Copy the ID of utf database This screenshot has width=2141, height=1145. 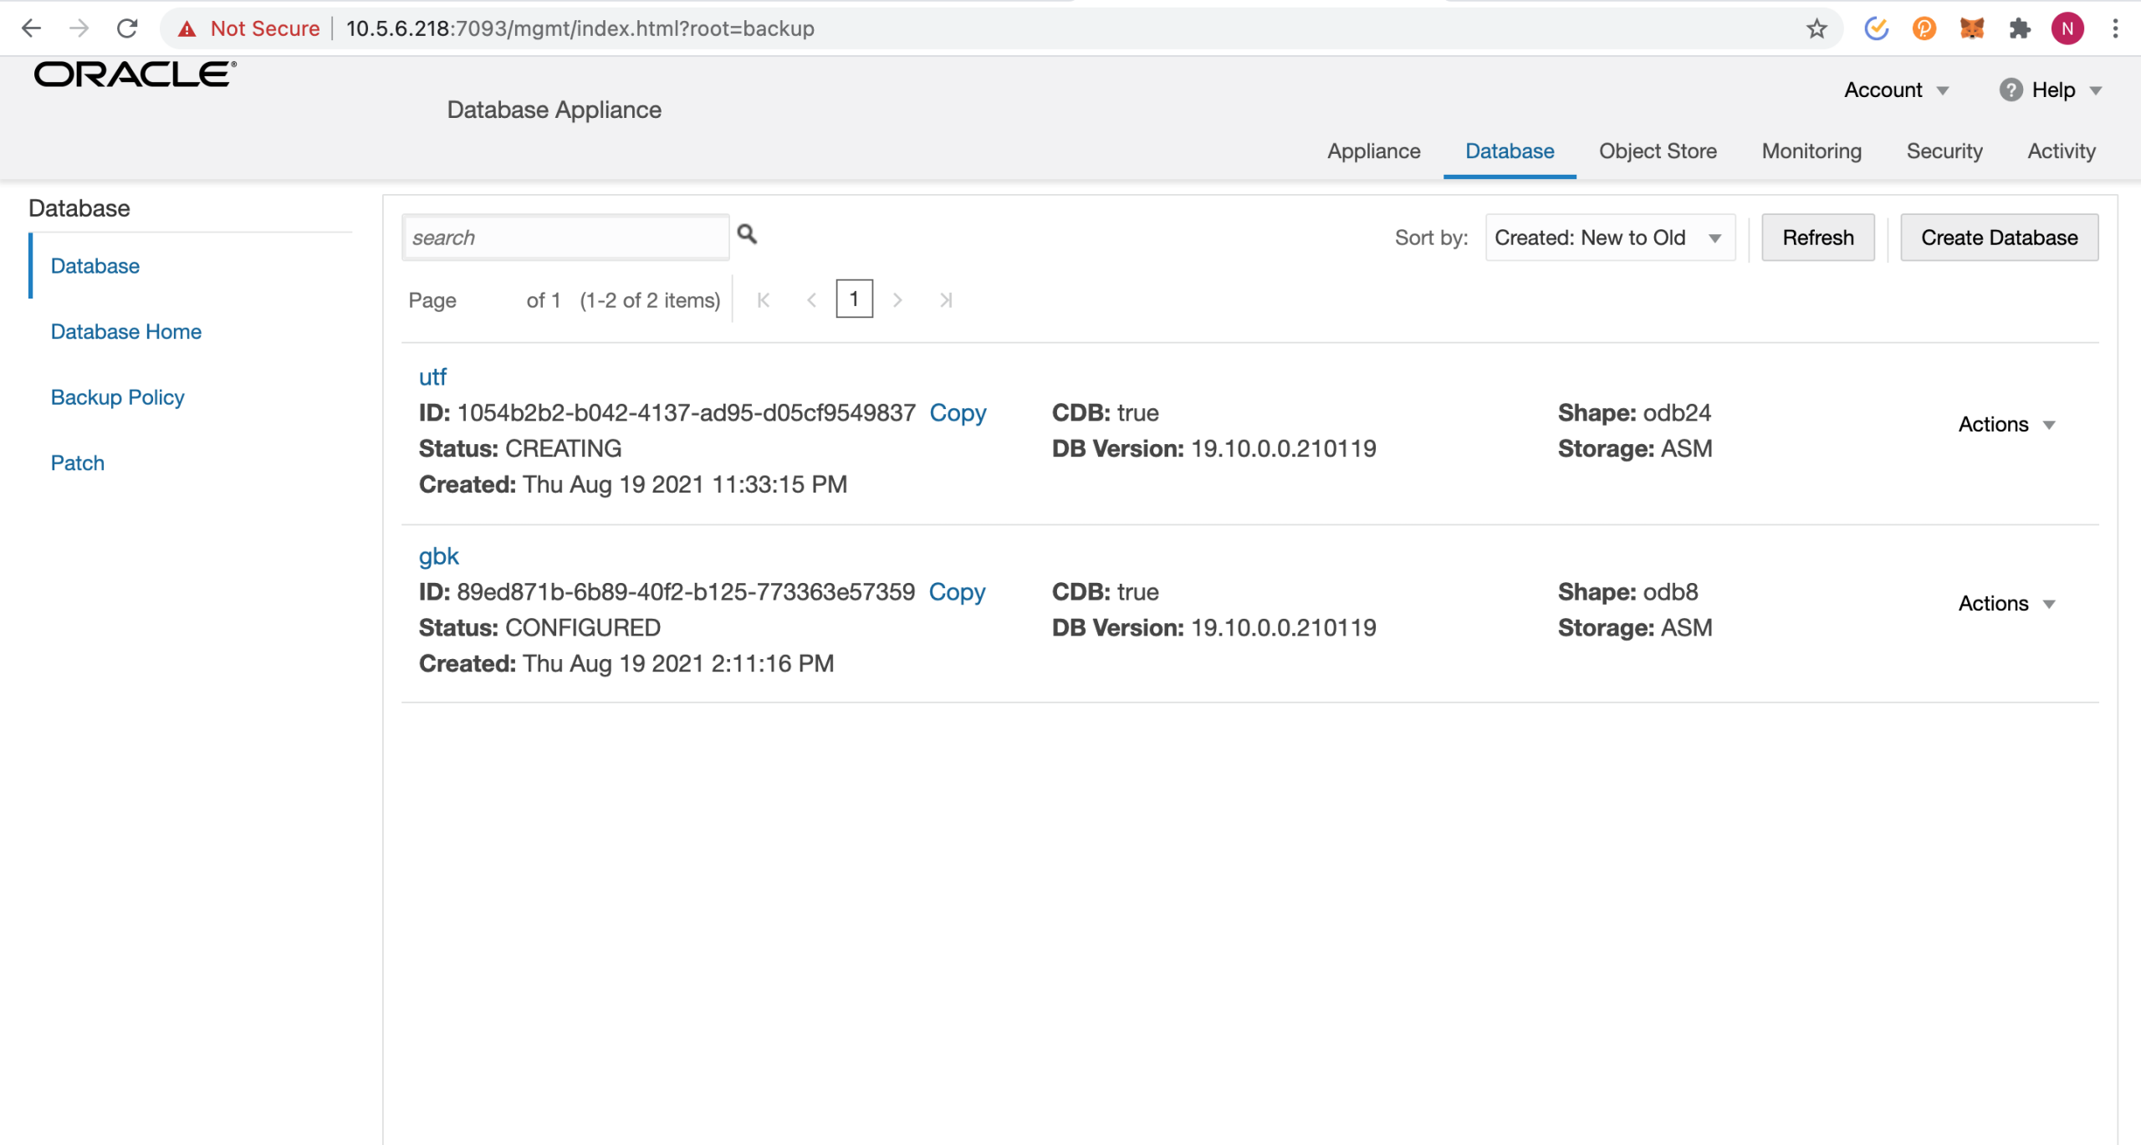point(958,412)
